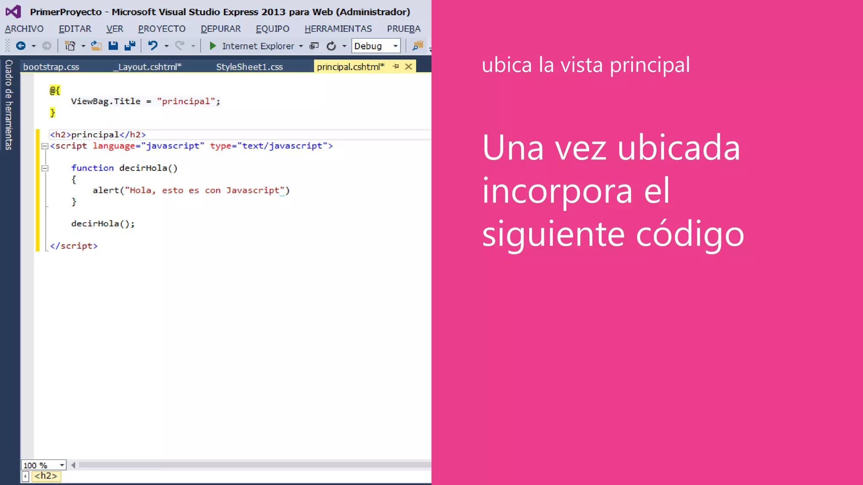
Task: Expand the browser selection dropdown arrow
Action: 301,46
